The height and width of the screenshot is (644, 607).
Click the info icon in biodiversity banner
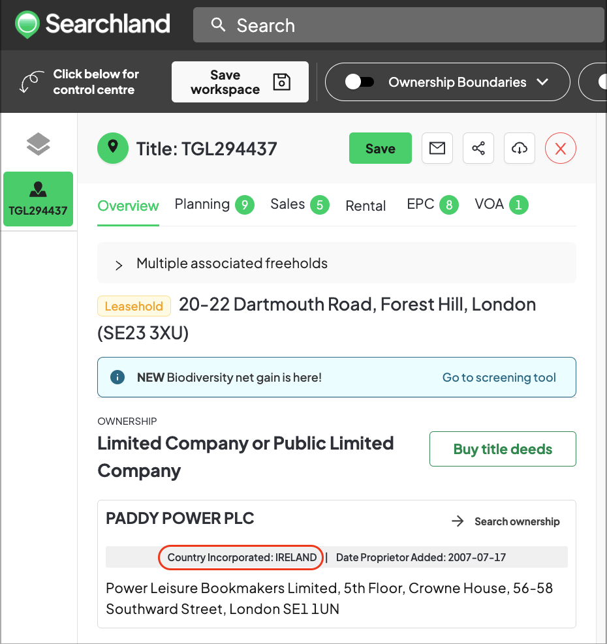(x=117, y=377)
